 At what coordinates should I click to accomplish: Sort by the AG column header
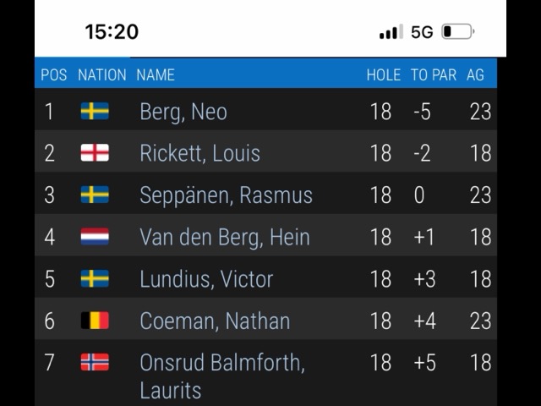coord(475,75)
